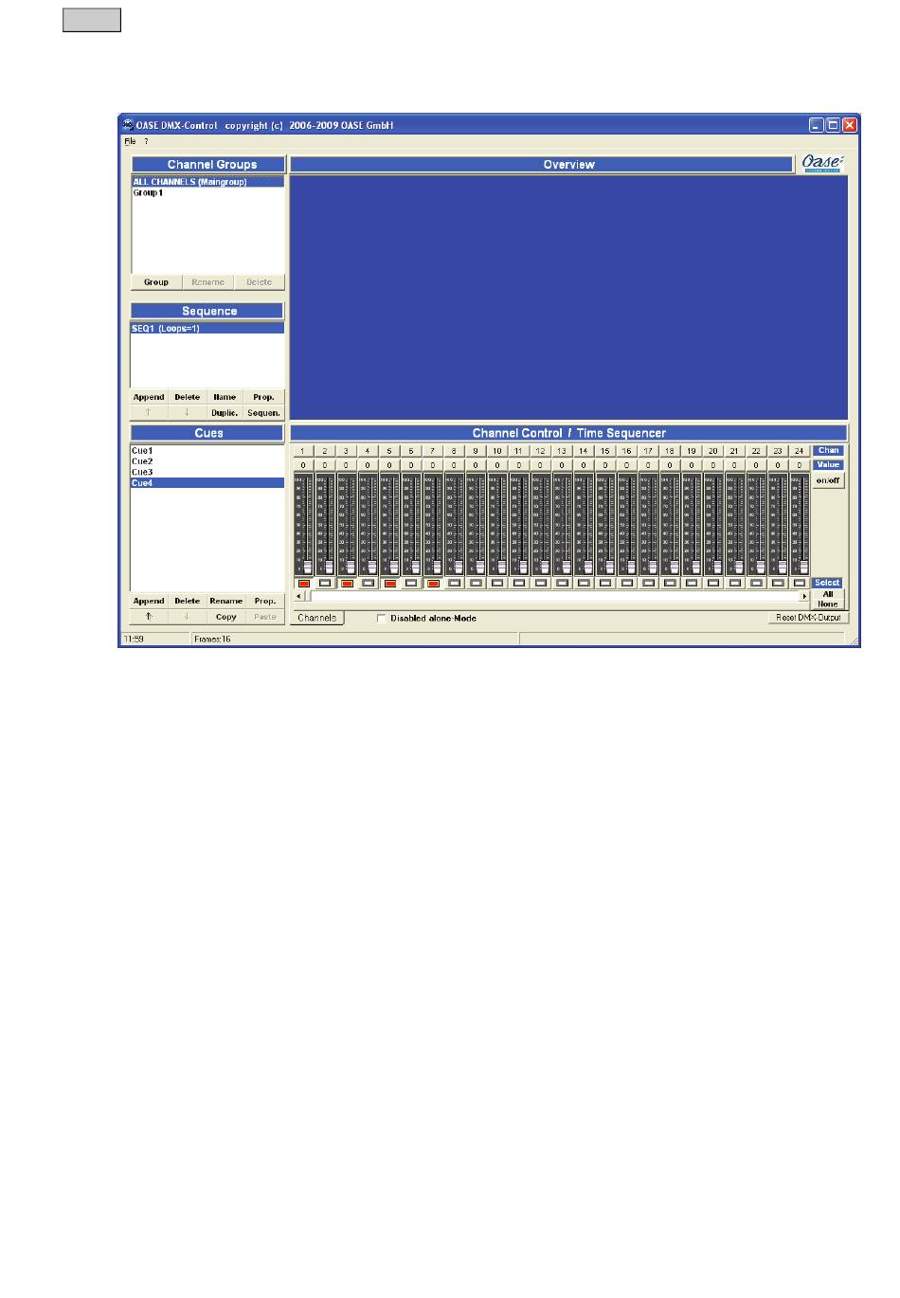Open sequence Prop. properties
900x1298 pixels.
(263, 397)
